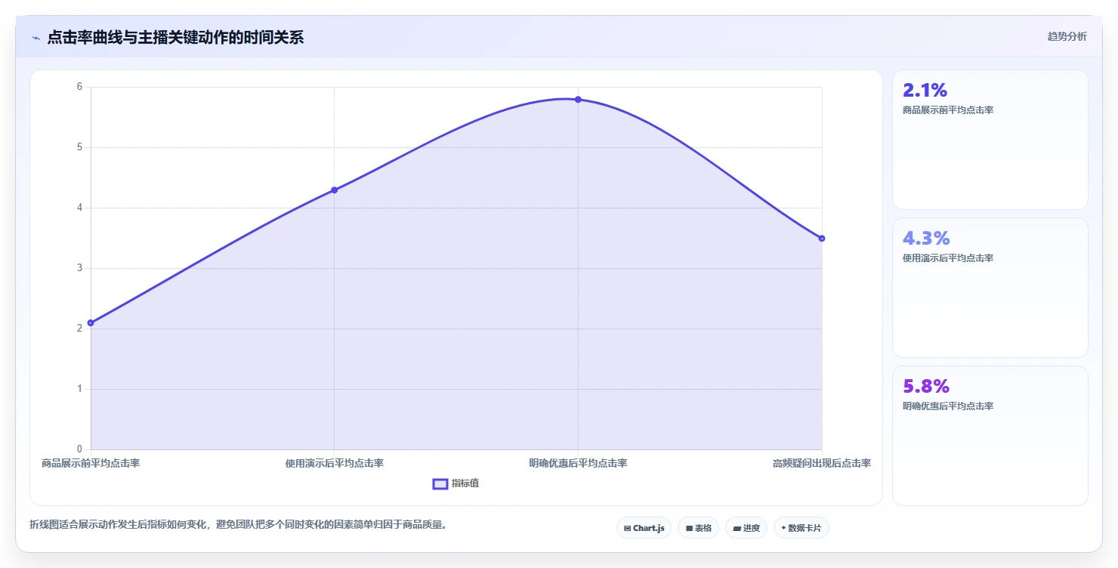Click the peak data point at 明确优惠后平均点击率

578,99
